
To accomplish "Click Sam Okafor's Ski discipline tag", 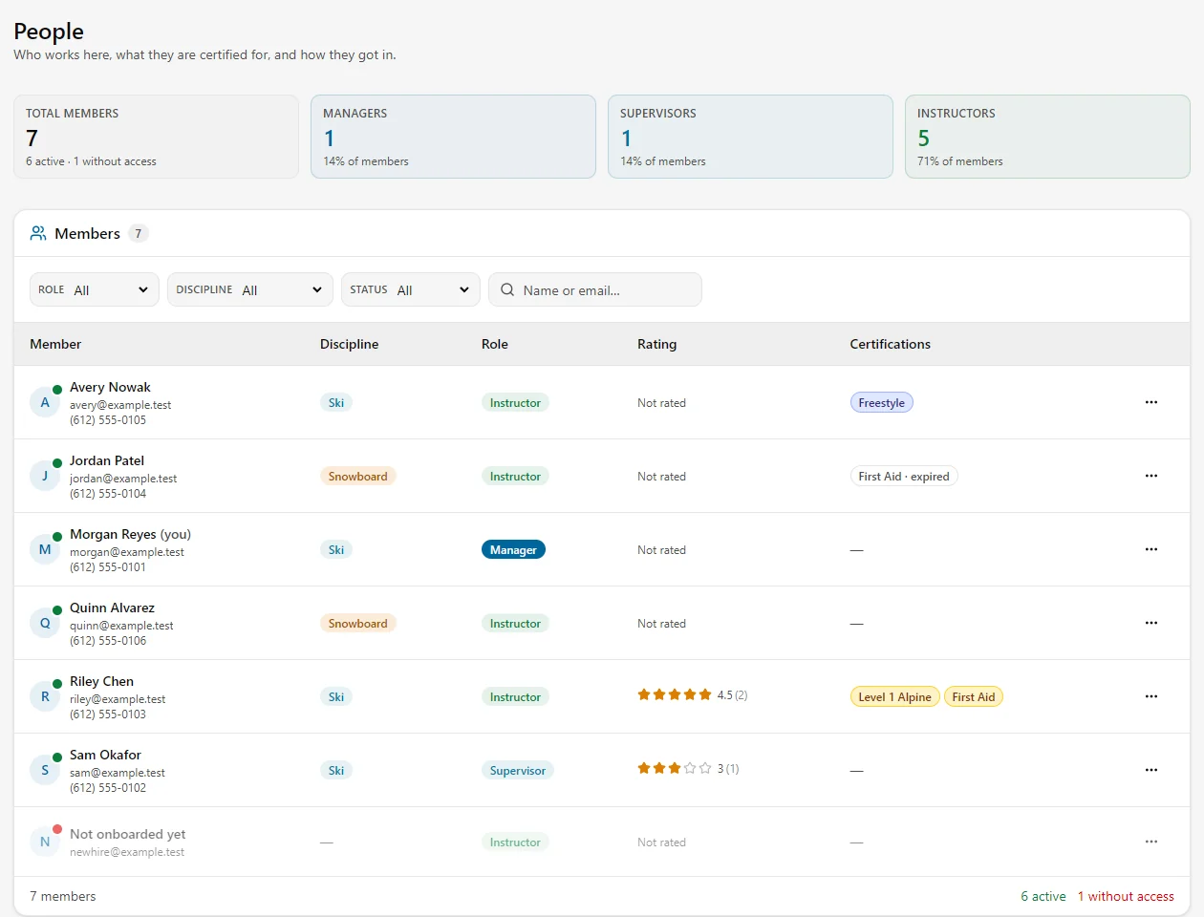I will tap(336, 771).
